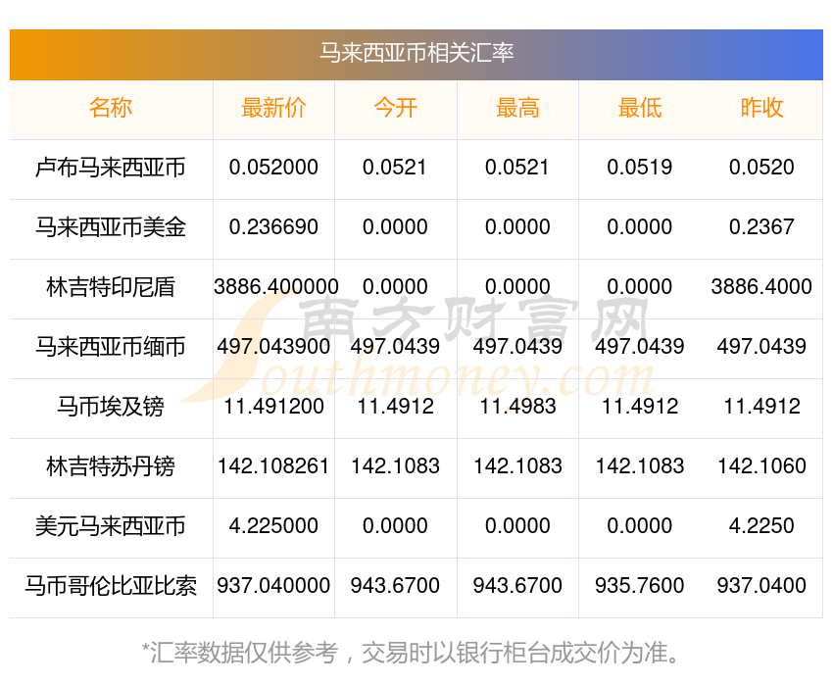Select the 最高 column header
Viewport: 833px width, 684px height.
[x=517, y=108]
